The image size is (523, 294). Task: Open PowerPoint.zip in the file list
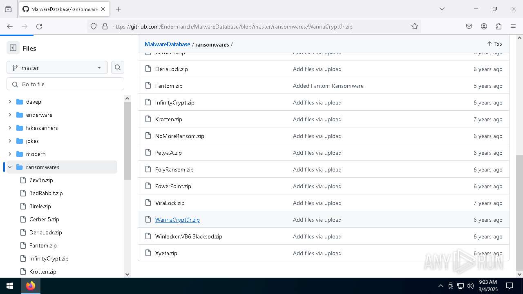(173, 186)
